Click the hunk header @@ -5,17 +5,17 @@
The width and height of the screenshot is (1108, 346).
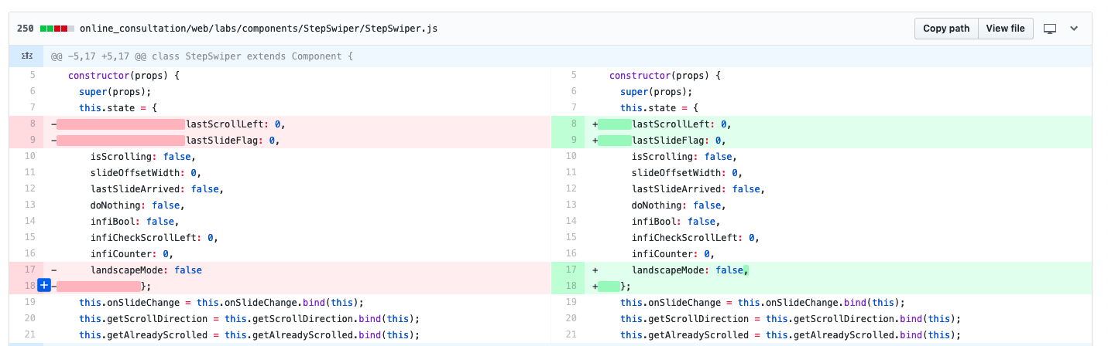(202, 56)
